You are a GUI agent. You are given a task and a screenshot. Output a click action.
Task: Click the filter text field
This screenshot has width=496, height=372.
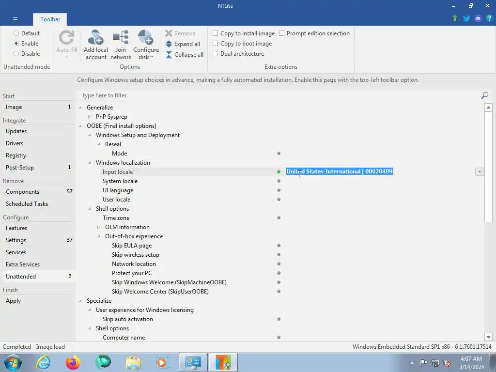click(x=279, y=95)
